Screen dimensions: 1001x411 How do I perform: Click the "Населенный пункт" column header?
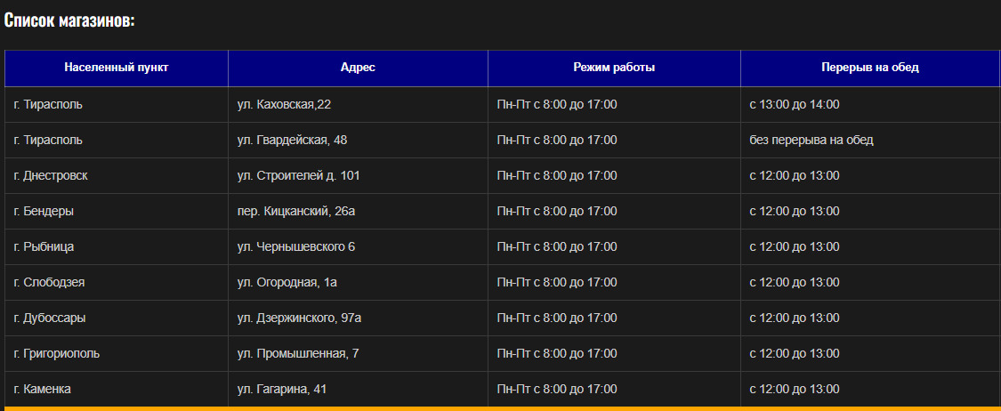point(117,68)
